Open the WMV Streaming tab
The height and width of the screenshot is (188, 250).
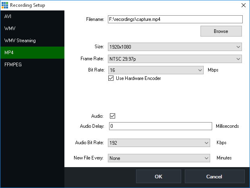[32, 41]
